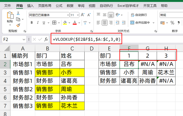The width and height of the screenshot is (183, 116).
Task: Select row 5 header
Action: tap(5, 89)
